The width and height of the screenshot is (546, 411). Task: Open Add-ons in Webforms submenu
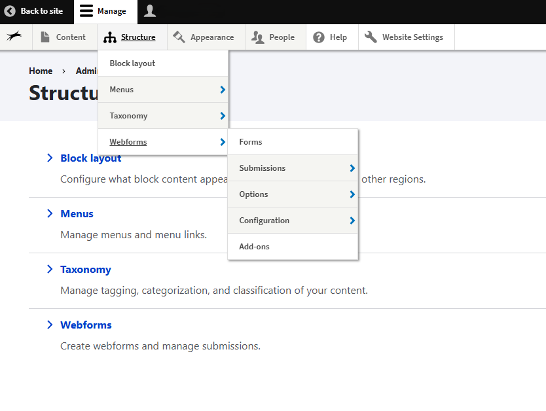click(293, 247)
